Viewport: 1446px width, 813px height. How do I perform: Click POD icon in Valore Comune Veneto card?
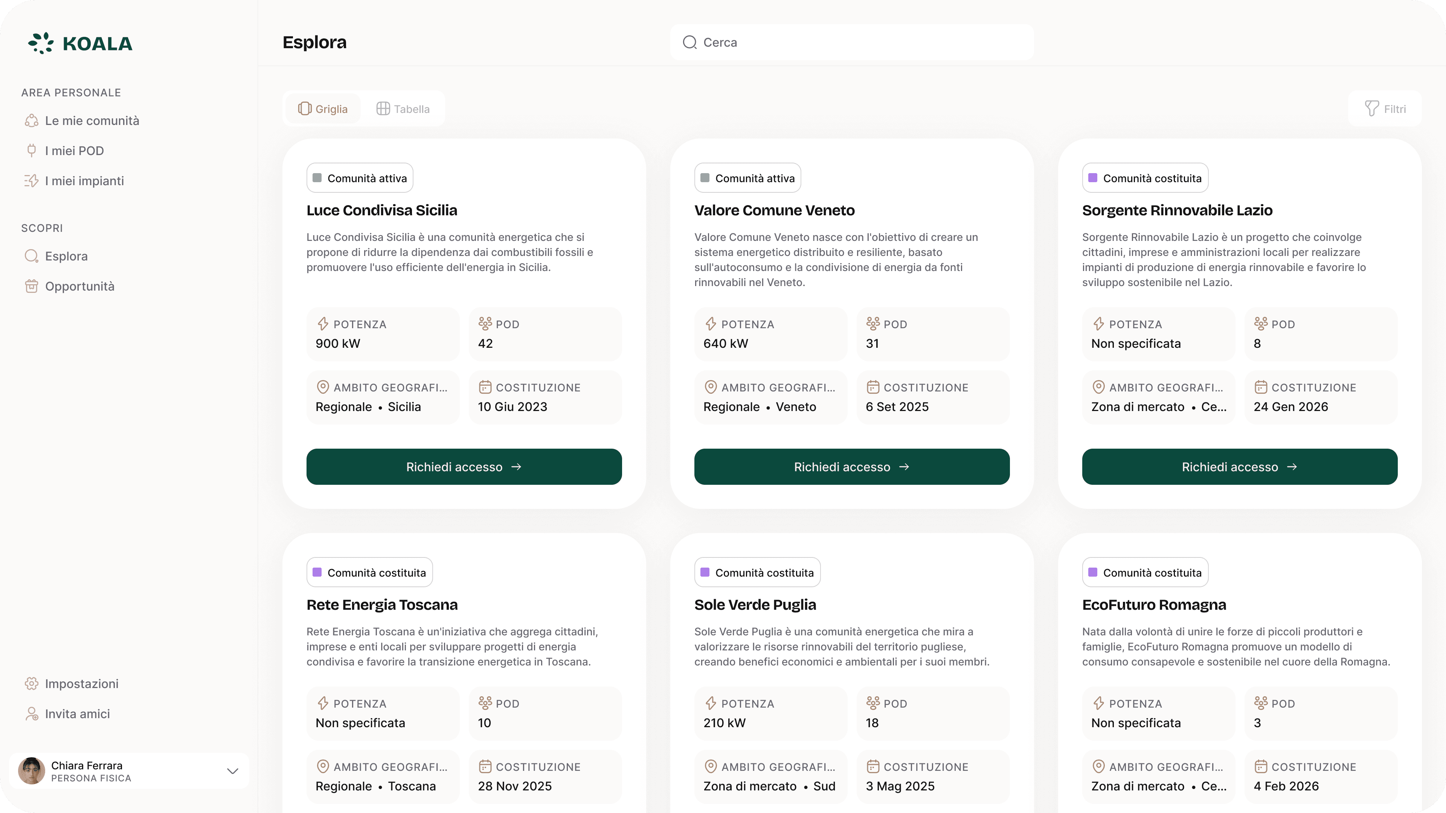click(x=873, y=324)
